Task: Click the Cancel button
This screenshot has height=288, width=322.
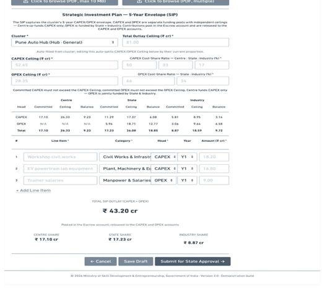Action: click(100, 261)
